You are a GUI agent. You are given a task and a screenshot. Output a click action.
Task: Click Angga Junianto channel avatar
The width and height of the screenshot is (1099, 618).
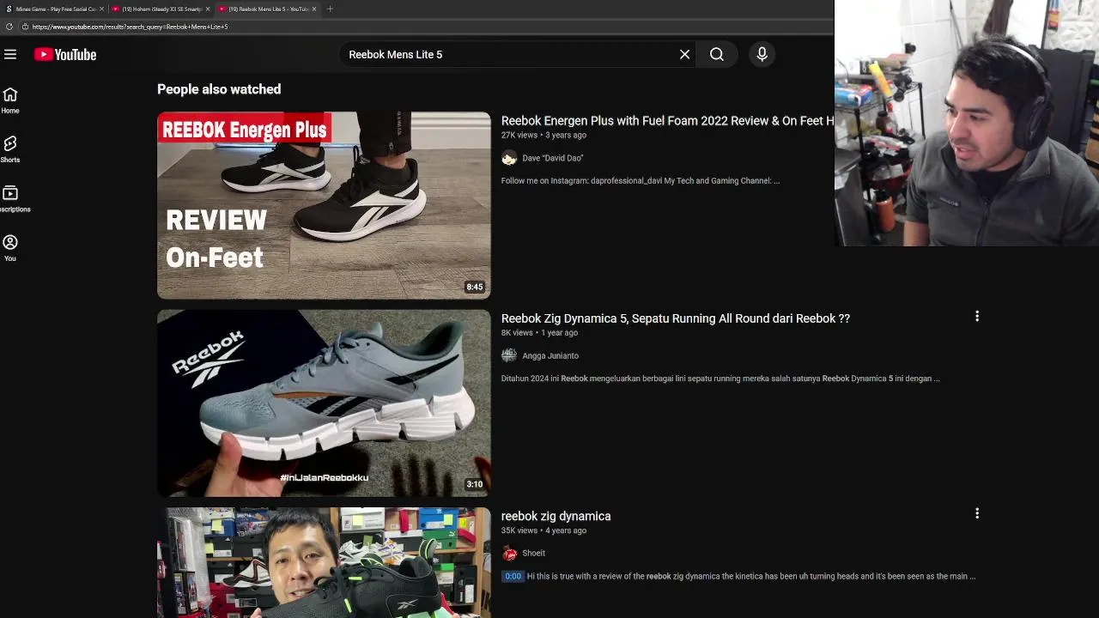[x=509, y=355]
